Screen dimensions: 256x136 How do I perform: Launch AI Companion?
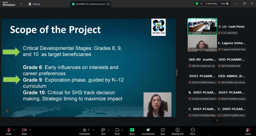(148, 131)
